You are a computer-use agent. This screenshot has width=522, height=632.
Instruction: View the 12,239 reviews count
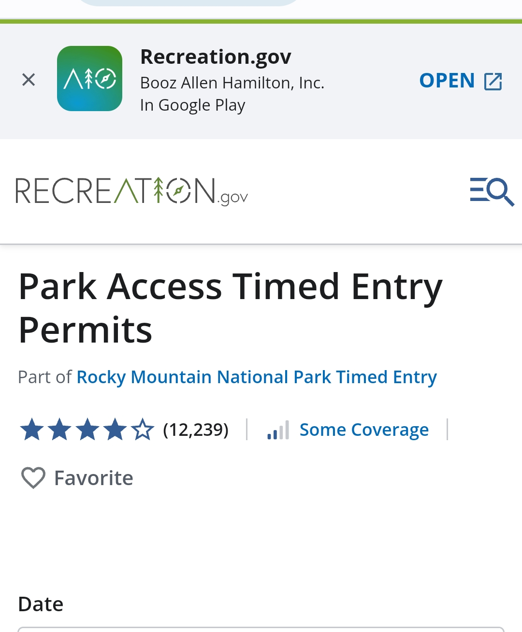[x=196, y=430]
